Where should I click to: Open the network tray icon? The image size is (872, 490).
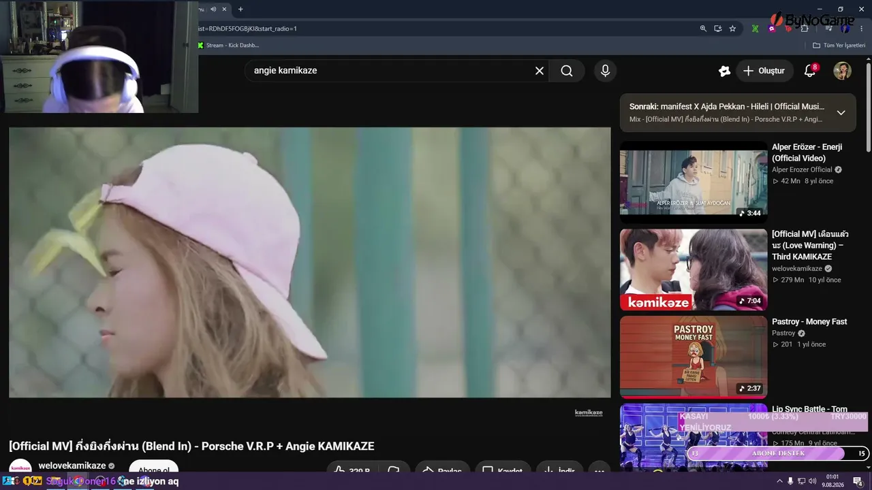tap(801, 481)
